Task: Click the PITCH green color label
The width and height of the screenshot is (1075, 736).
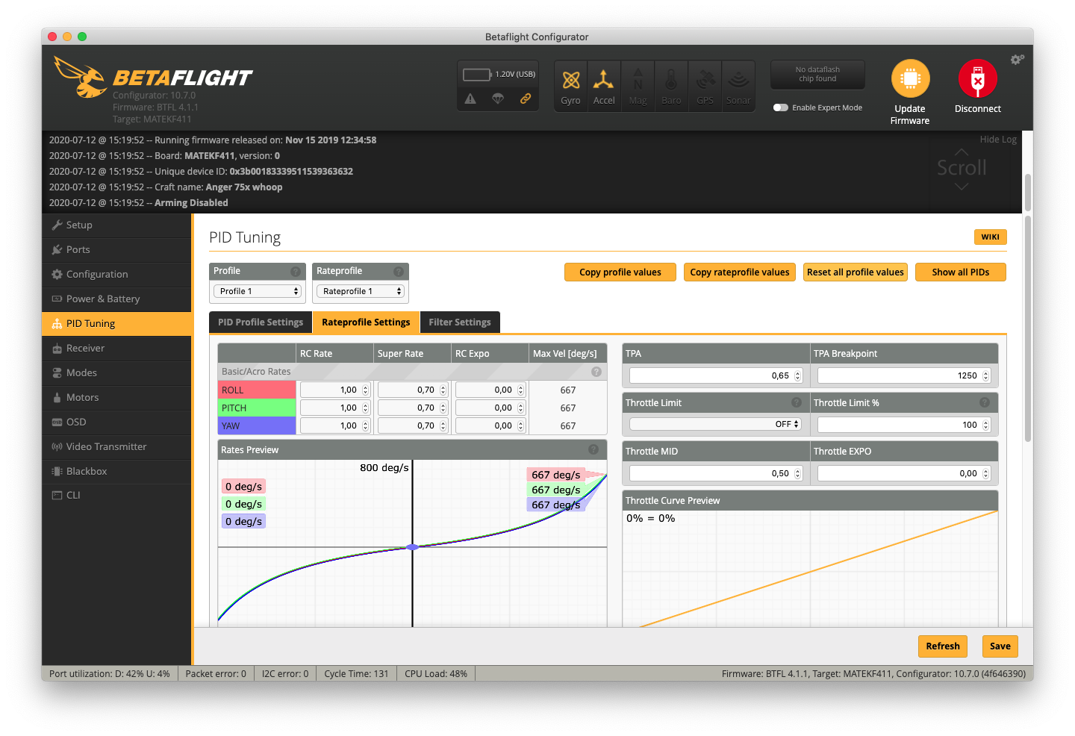Action: pyautogui.click(x=257, y=408)
